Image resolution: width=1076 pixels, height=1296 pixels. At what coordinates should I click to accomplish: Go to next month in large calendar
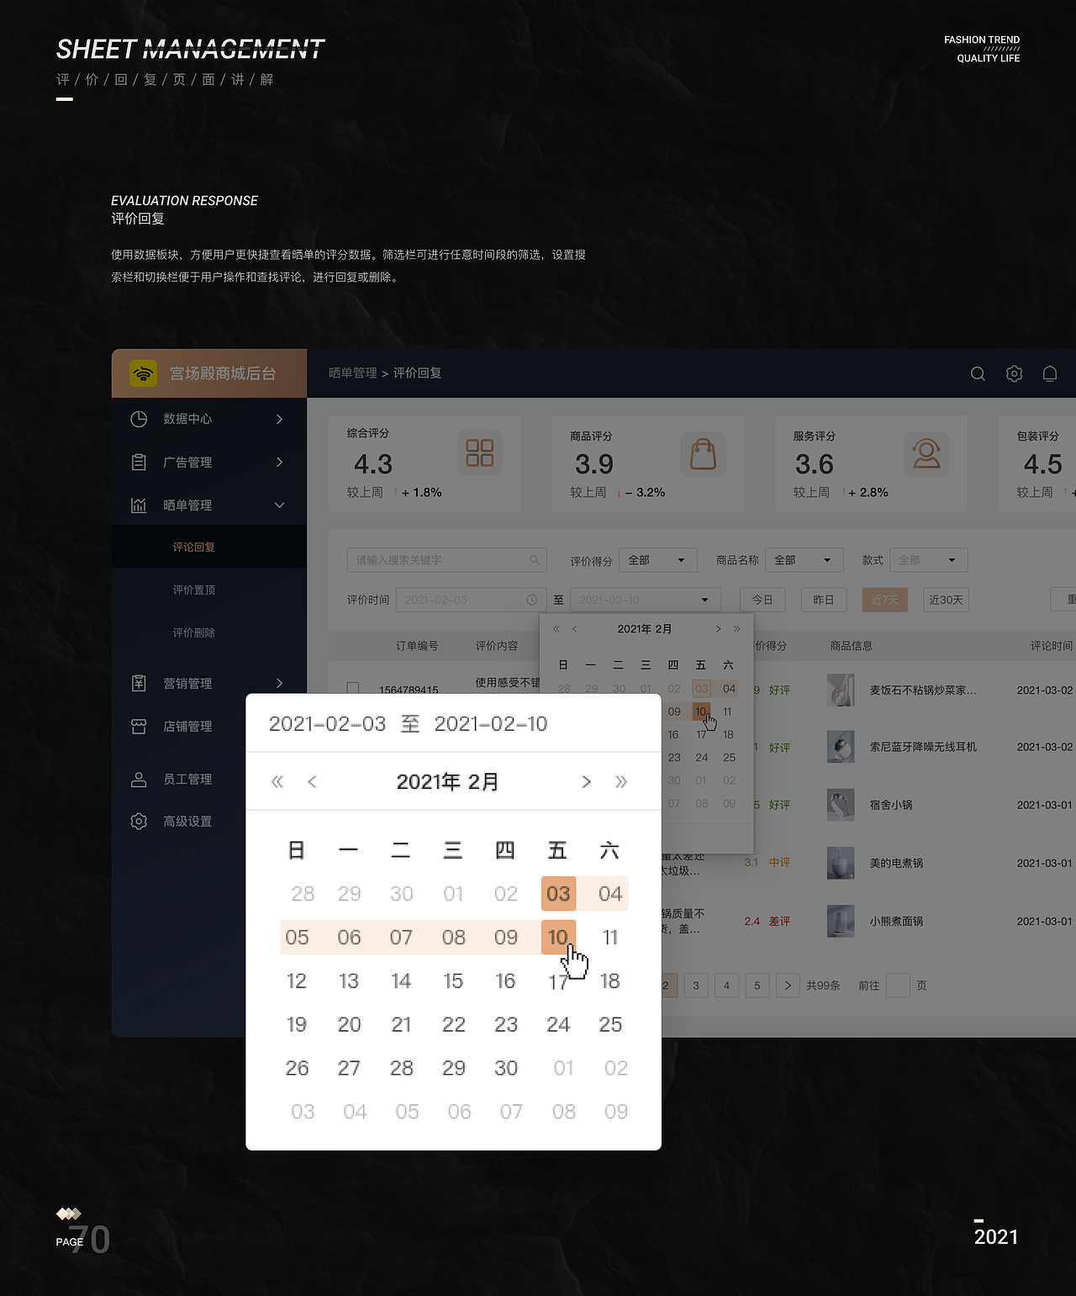click(586, 782)
